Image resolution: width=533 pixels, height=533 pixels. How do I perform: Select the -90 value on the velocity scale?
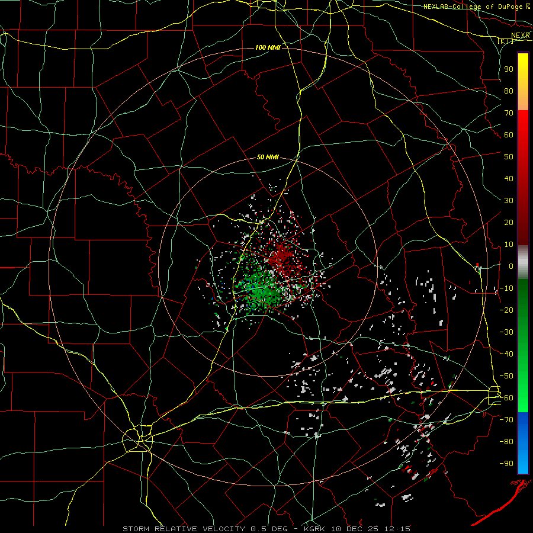pyautogui.click(x=506, y=464)
